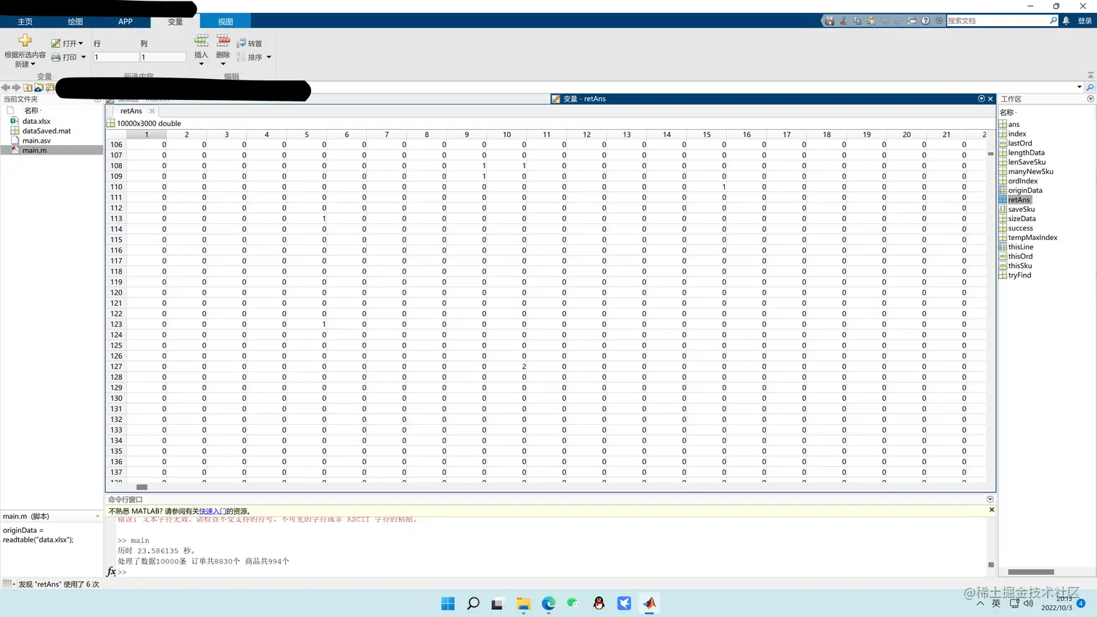Open address bar folder history dropdown

(x=1080, y=87)
